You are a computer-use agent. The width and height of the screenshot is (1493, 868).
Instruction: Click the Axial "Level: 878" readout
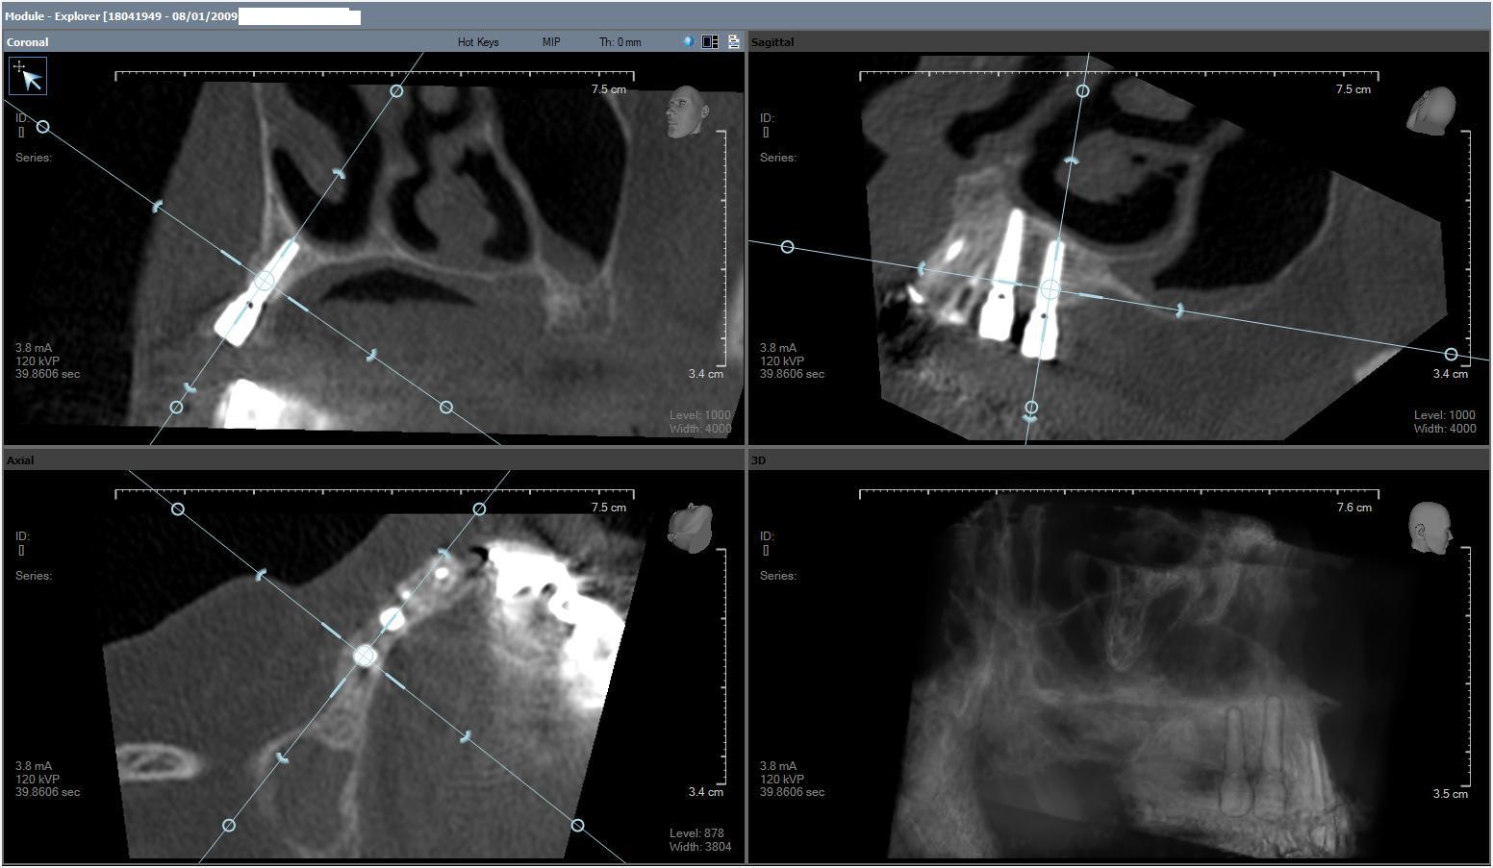(696, 833)
